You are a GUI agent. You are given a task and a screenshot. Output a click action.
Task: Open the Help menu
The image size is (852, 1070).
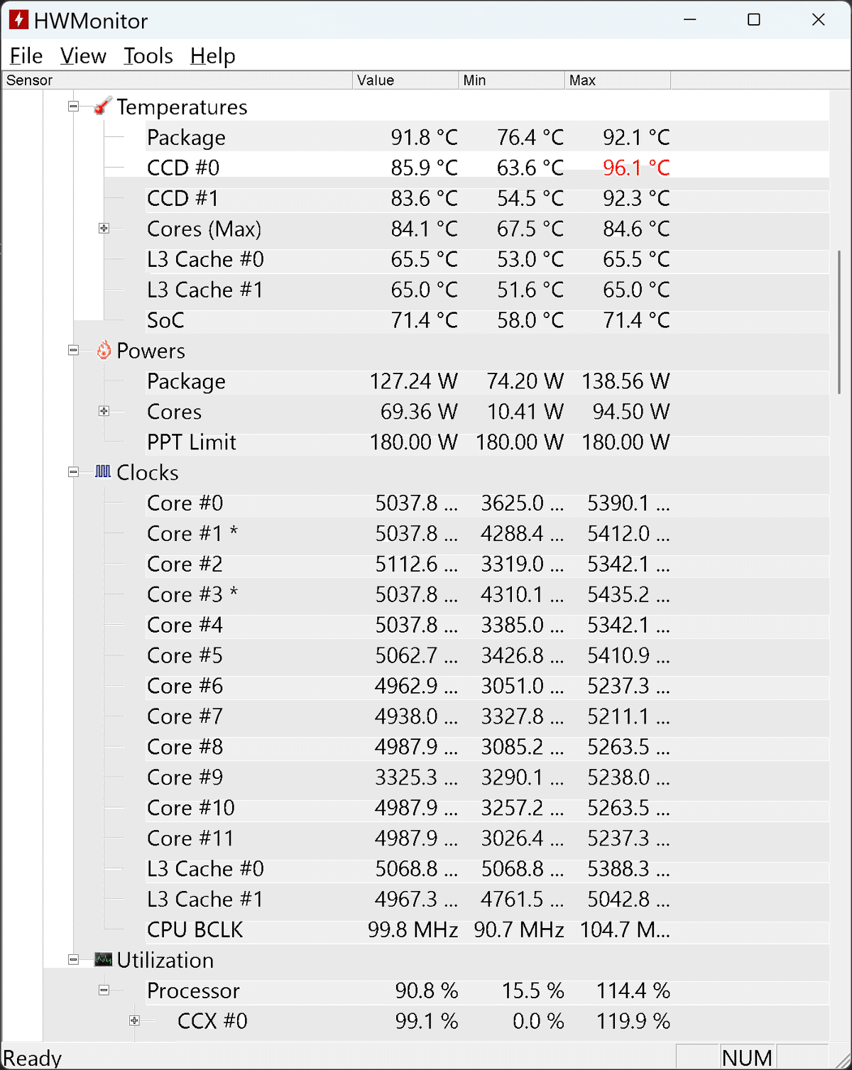[x=213, y=55]
